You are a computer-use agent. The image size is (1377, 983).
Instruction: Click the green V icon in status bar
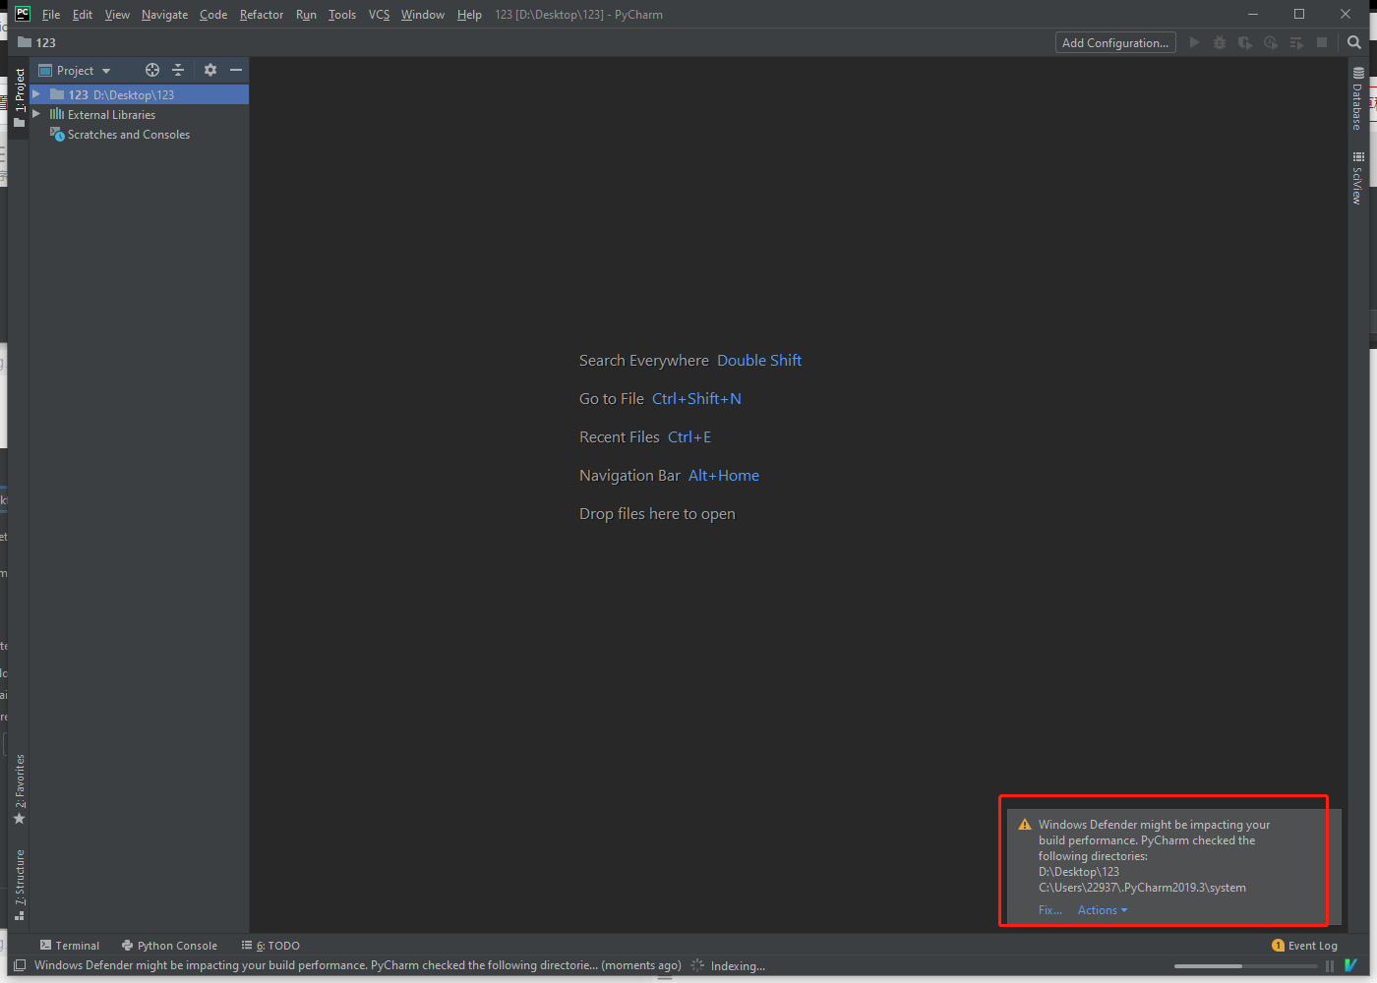click(1351, 965)
